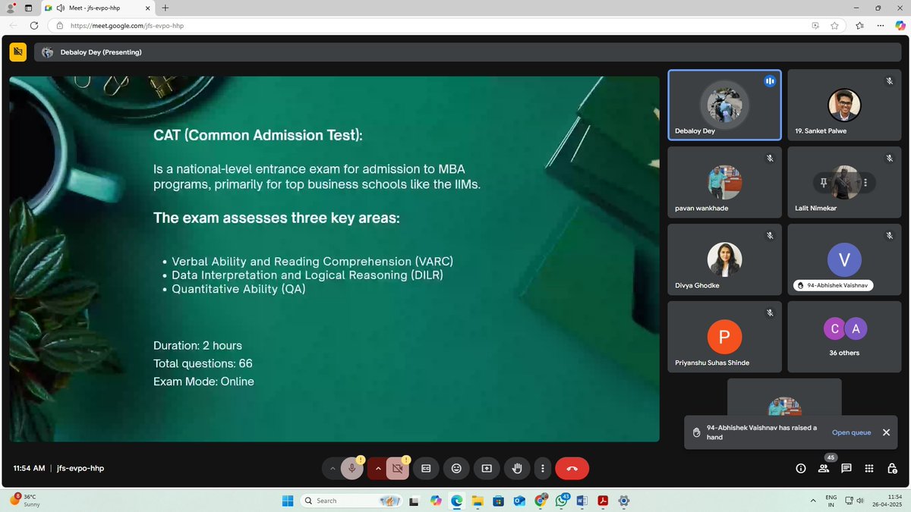
Task: Open the 36 others tile
Action: [844, 337]
